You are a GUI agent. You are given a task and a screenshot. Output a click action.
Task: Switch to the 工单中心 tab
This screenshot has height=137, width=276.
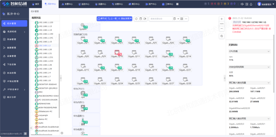(x=167, y=4)
